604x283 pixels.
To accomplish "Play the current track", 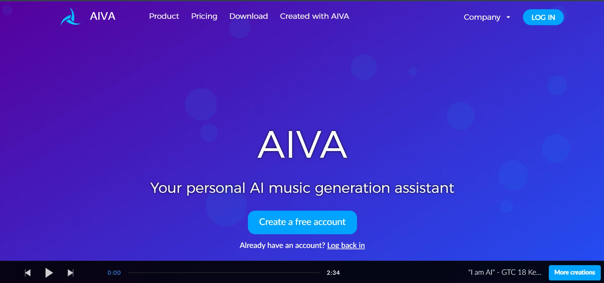I will [49, 273].
